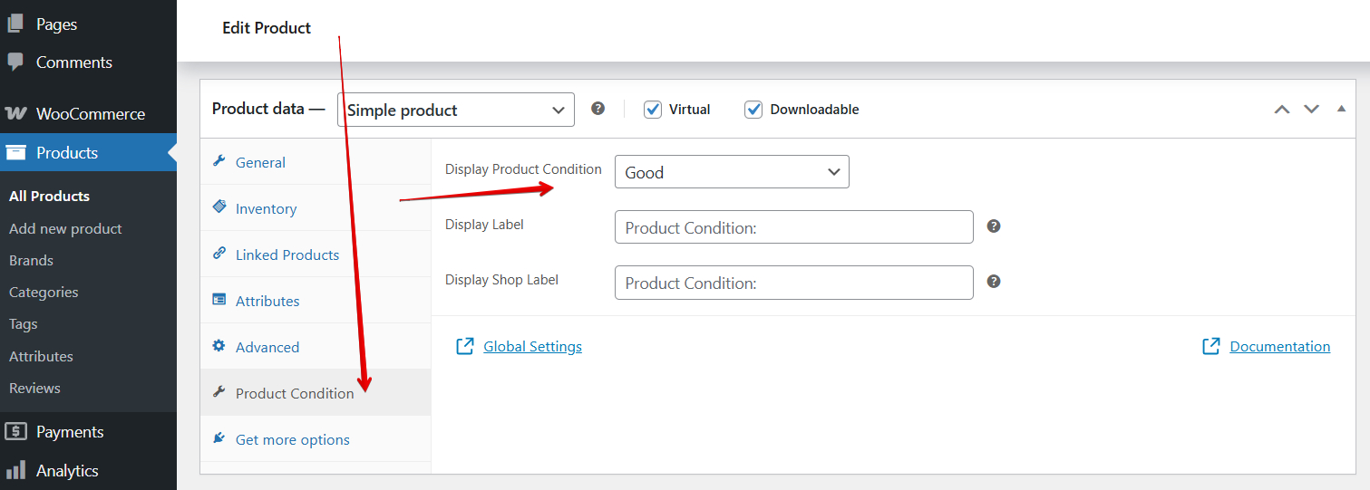
Task: Click the help icon next to Display Shop Label
Action: pos(994,282)
